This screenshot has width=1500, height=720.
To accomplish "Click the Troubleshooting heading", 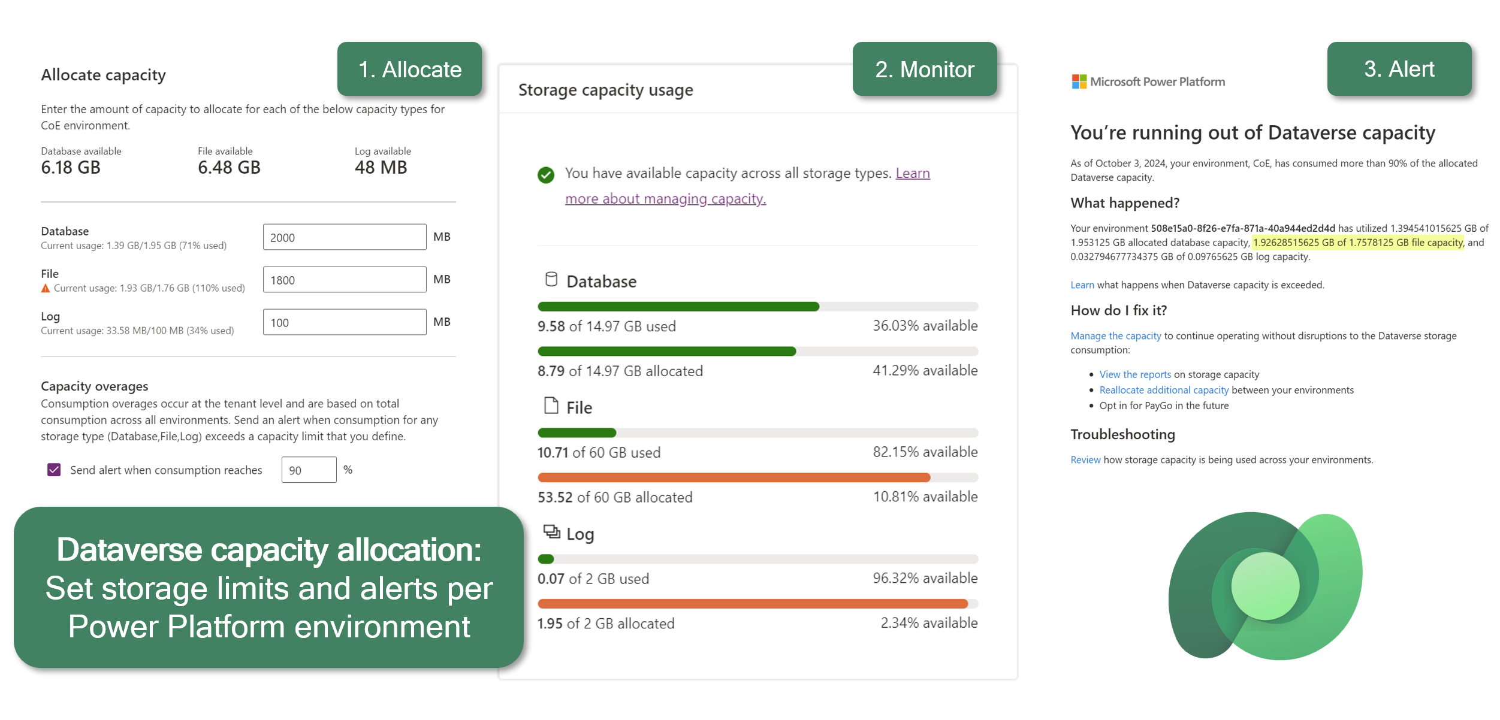I will coord(1123,434).
